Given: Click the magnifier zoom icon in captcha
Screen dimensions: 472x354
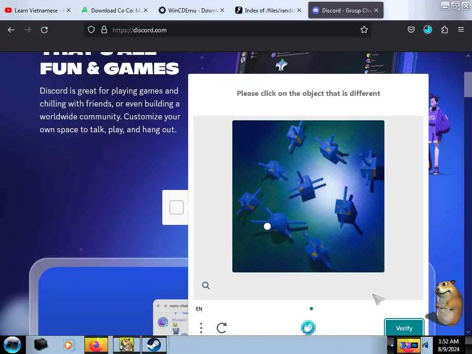Looking at the screenshot, I should coord(206,285).
